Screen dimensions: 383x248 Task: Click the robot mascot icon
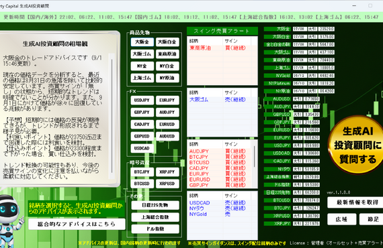(11, 221)
